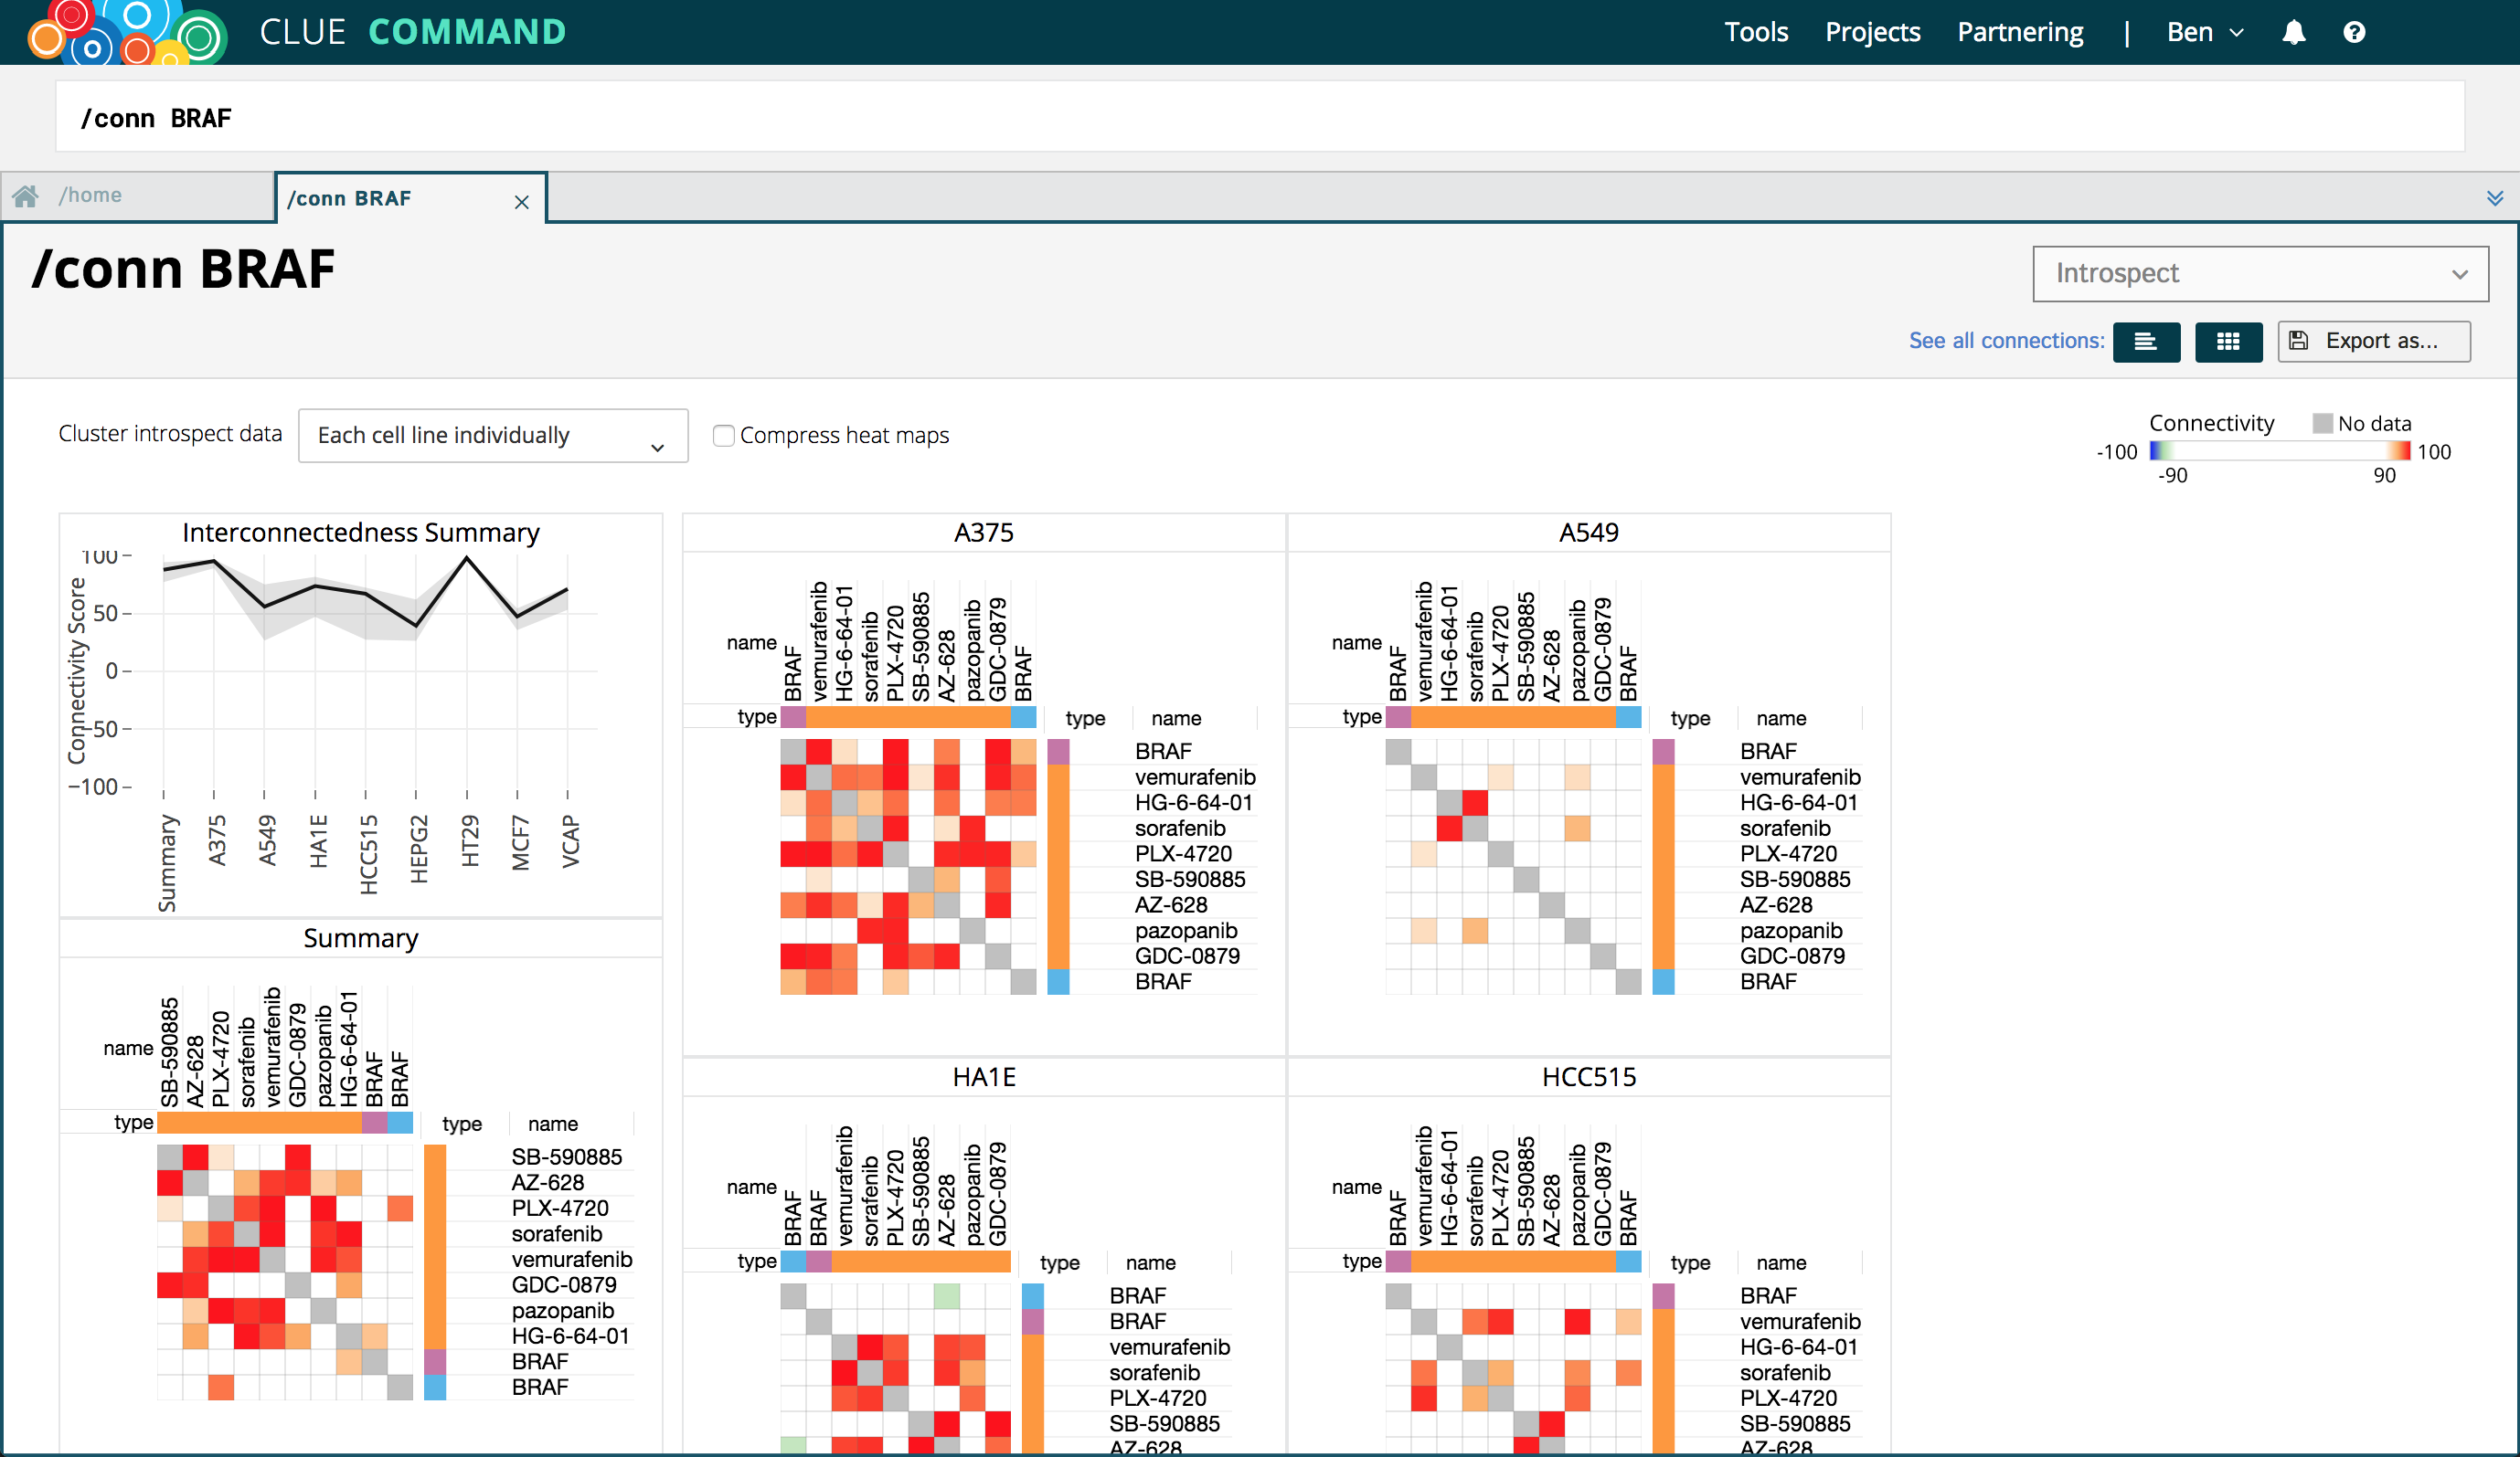
Task: Open the Introspect dropdown
Action: pyautogui.click(x=2260, y=274)
